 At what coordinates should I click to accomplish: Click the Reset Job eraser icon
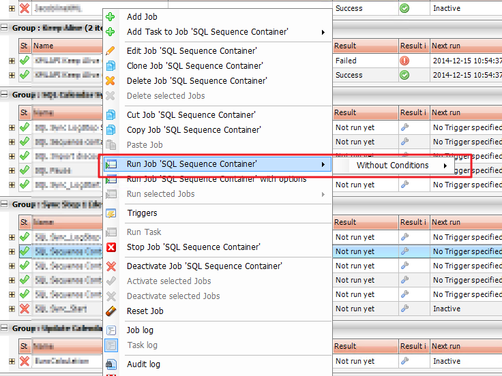111,311
